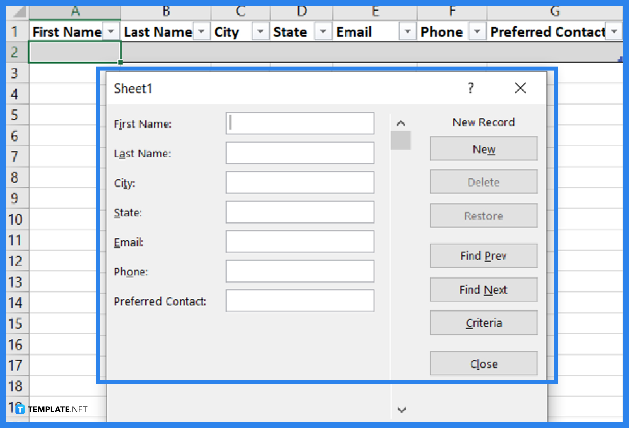Viewport: 629px width, 428px height.
Task: Select column E header
Action: (375, 12)
